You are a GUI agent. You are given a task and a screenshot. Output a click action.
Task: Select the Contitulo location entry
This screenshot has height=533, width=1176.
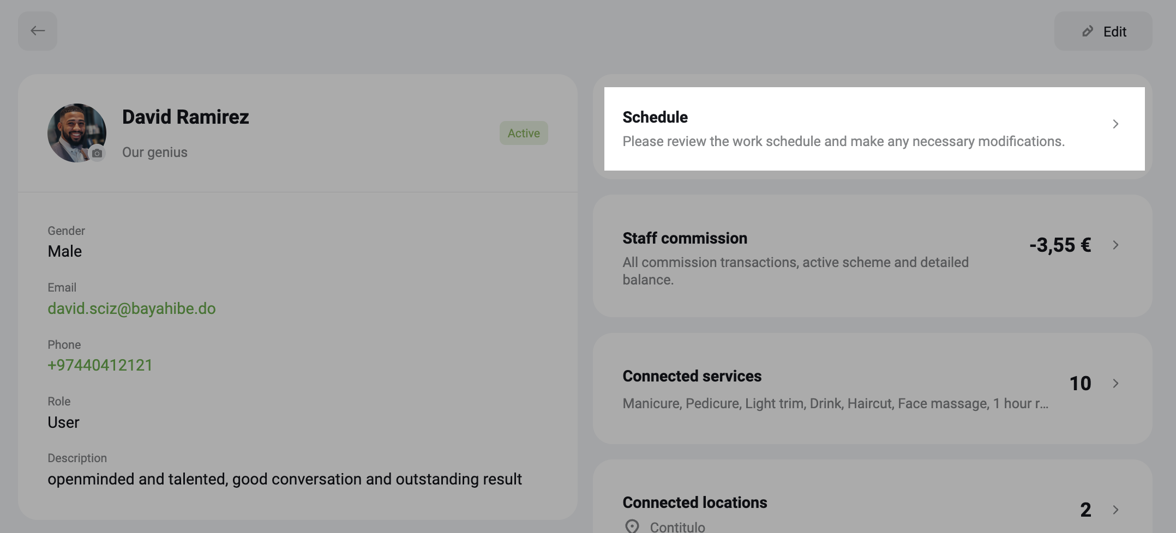[x=677, y=527]
